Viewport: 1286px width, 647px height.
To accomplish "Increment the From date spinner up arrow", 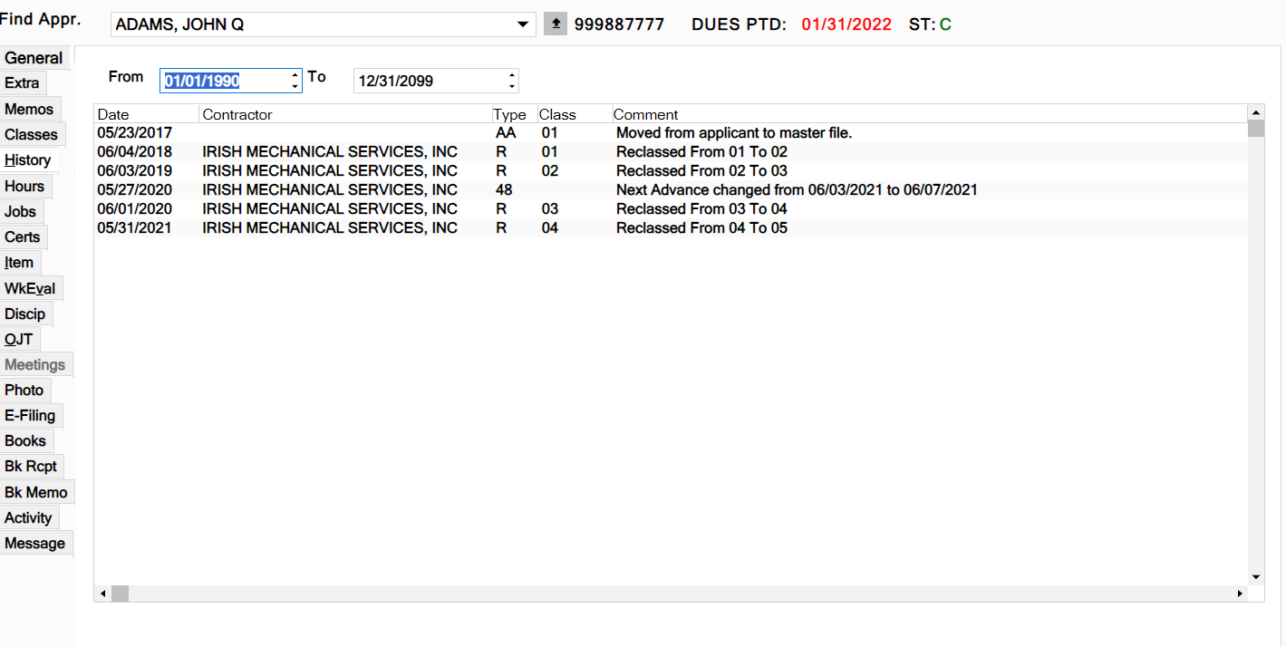I will pos(295,75).
